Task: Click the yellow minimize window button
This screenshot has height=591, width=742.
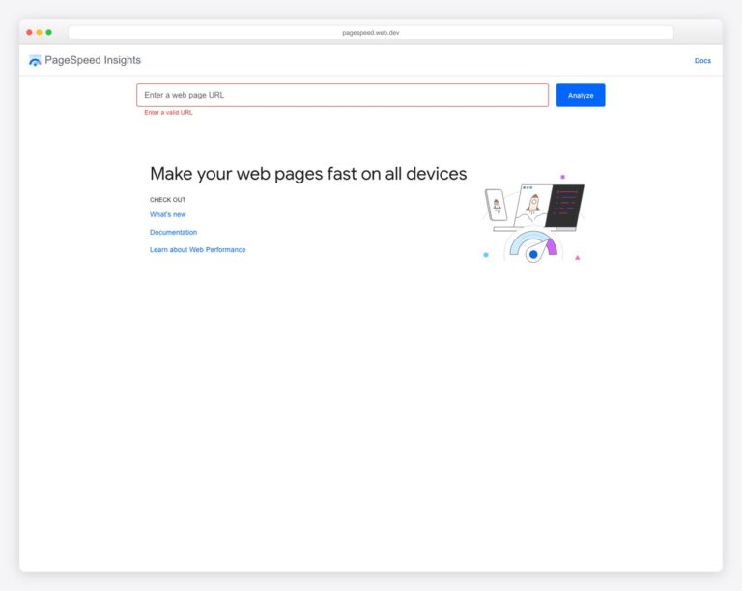Action: point(40,32)
